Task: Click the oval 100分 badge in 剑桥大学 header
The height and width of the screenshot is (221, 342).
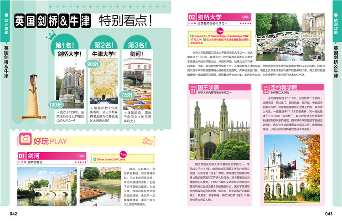Action: click(x=245, y=17)
